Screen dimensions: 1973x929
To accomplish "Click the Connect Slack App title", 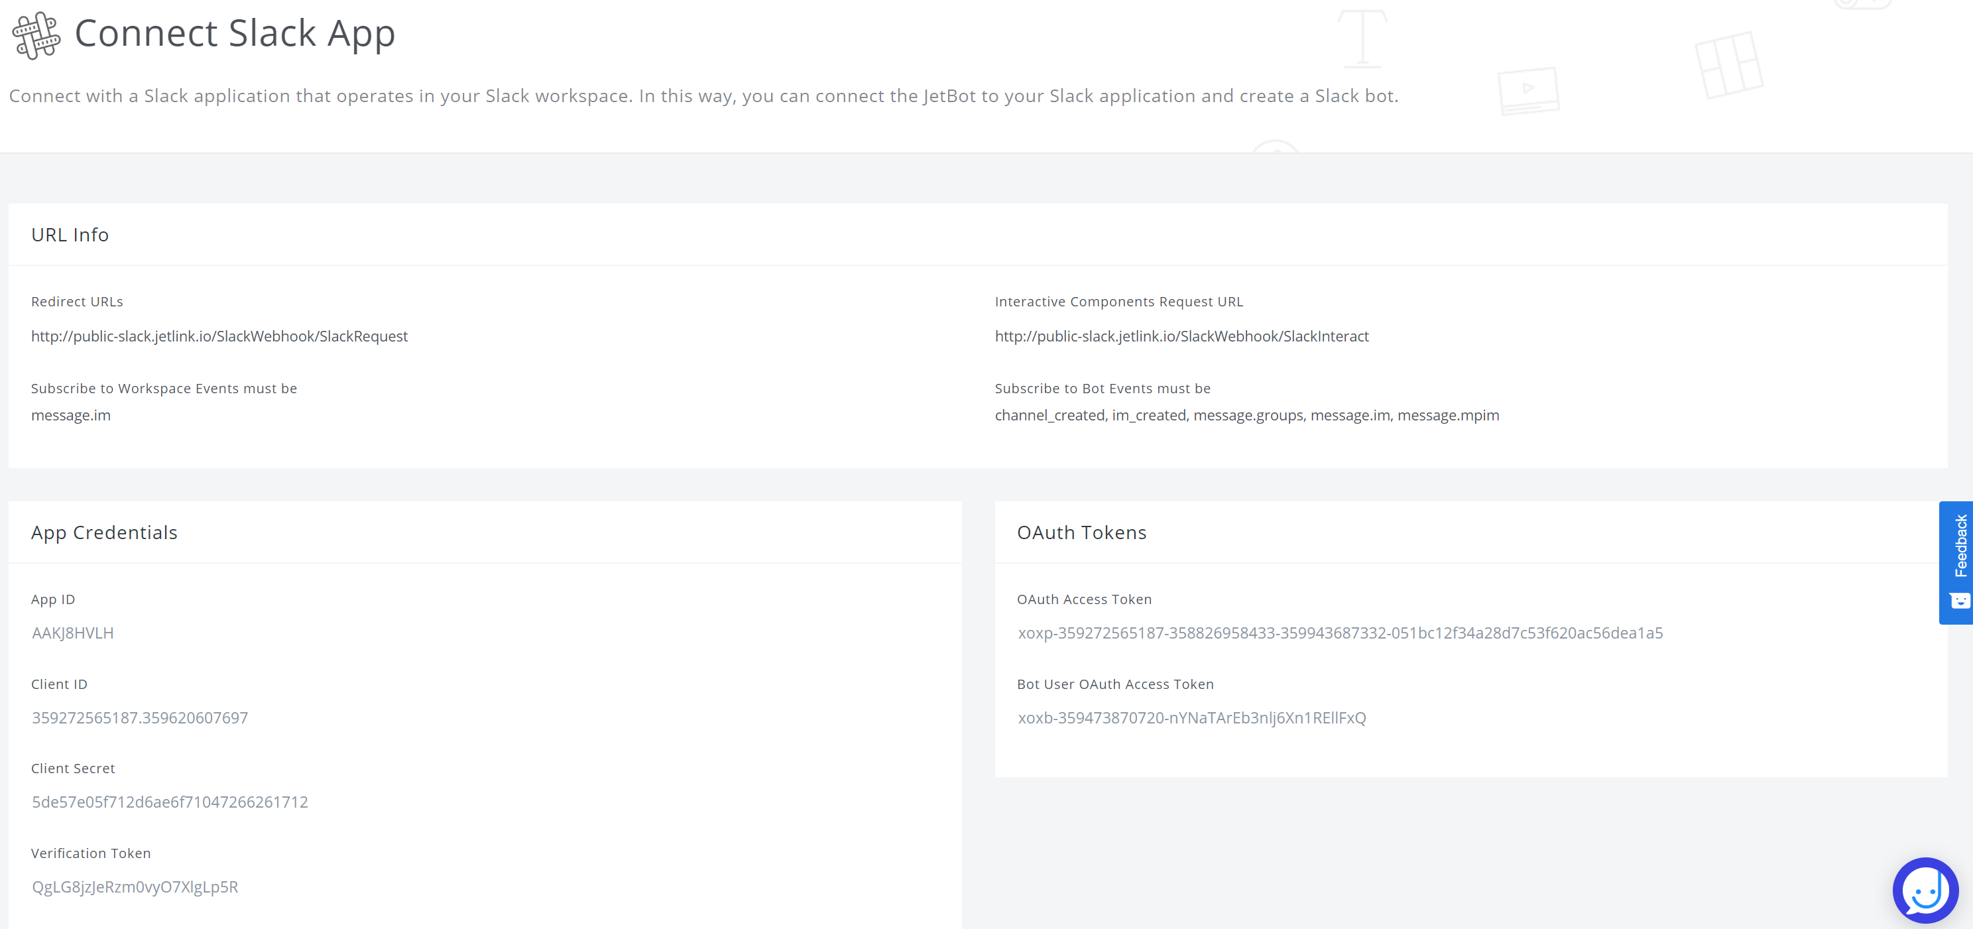I will [235, 34].
